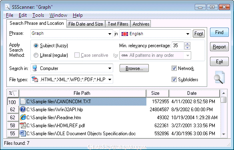The image size is (234, 150).
Task: Click the help icon of Win32API.hlp
Action: pos(23,110)
